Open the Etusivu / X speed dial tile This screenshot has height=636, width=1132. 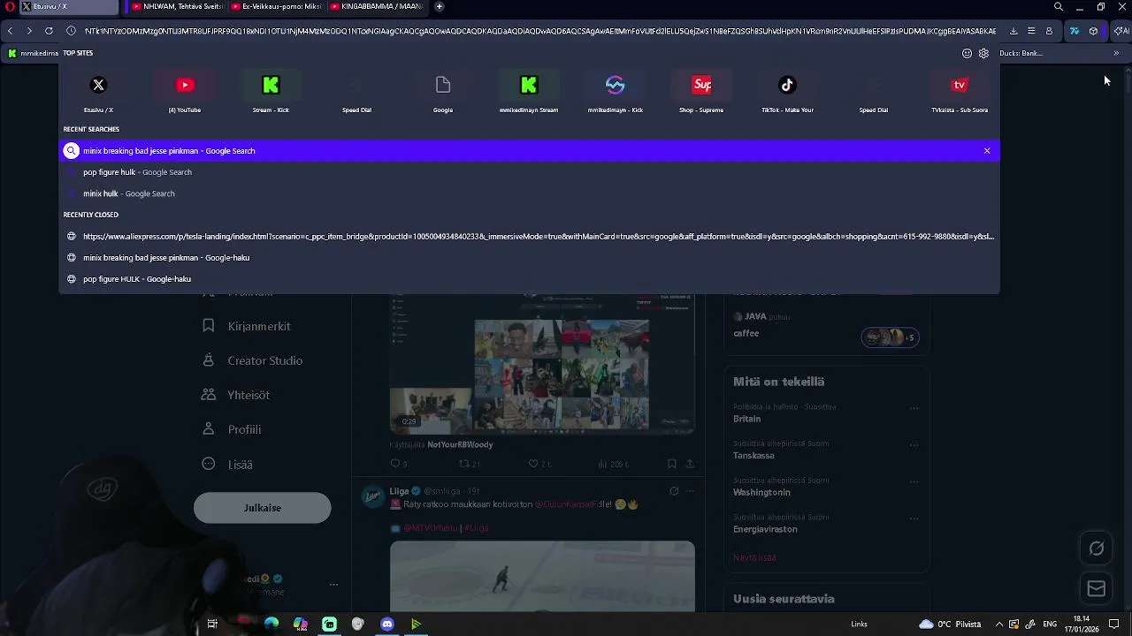pos(98,93)
